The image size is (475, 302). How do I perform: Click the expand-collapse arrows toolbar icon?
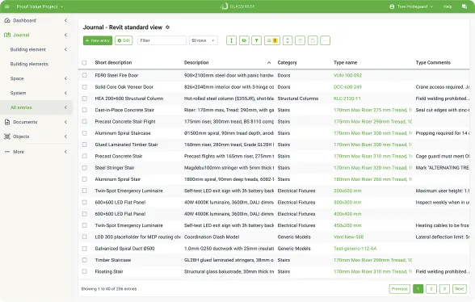288,40
